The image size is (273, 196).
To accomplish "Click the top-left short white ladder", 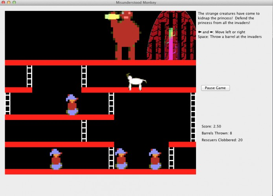I will [x=29, y=76].
